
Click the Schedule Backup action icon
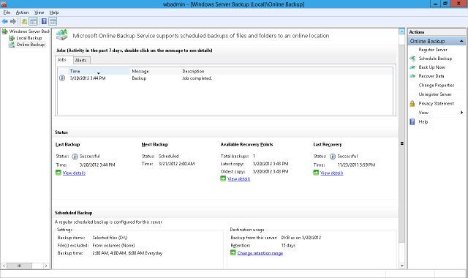pos(412,59)
